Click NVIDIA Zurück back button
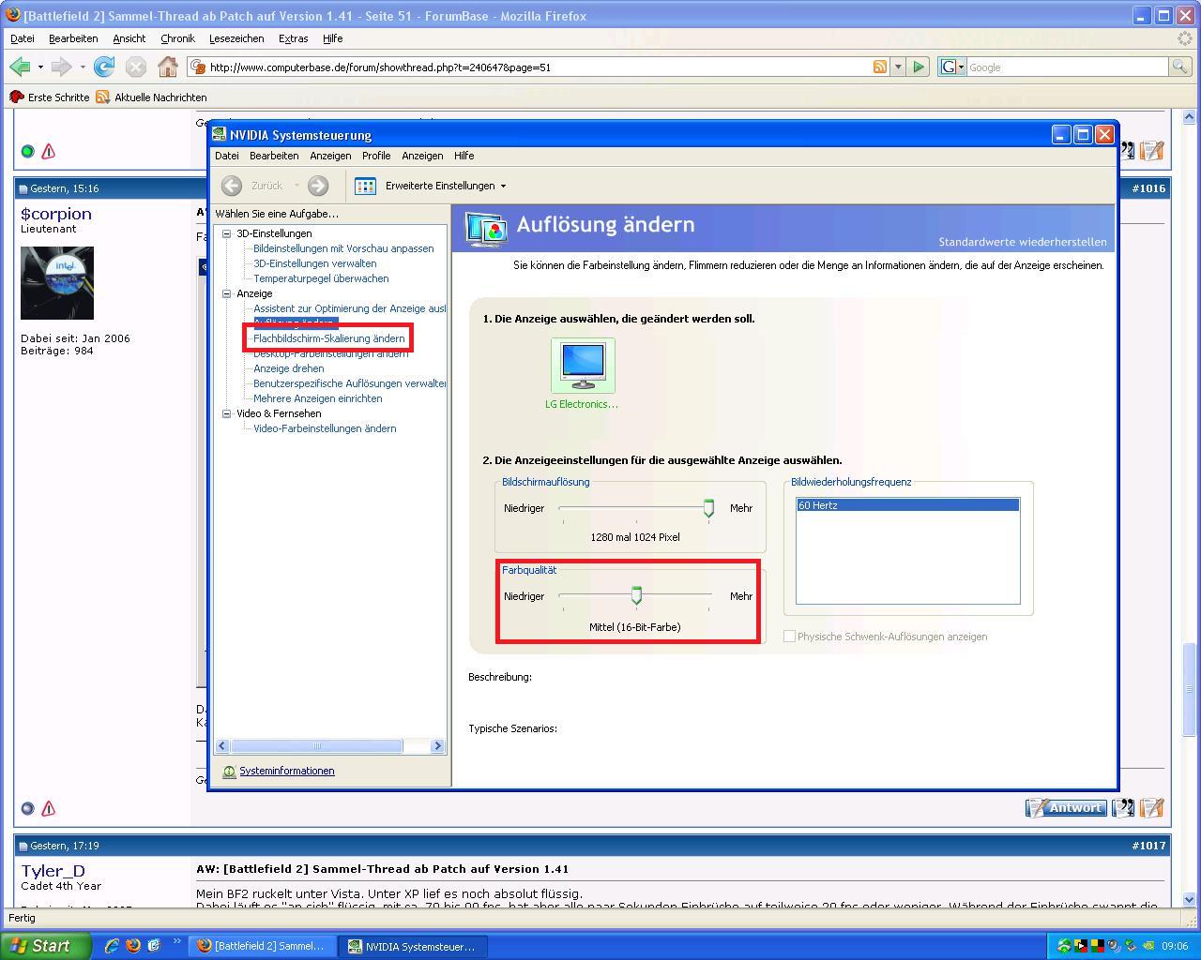The height and width of the screenshot is (960, 1201). 254,186
